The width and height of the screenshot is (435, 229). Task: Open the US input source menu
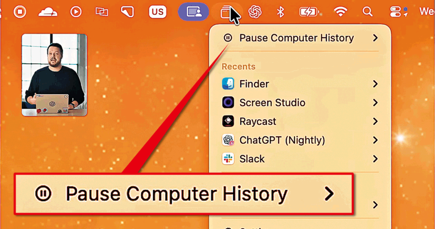[158, 12]
